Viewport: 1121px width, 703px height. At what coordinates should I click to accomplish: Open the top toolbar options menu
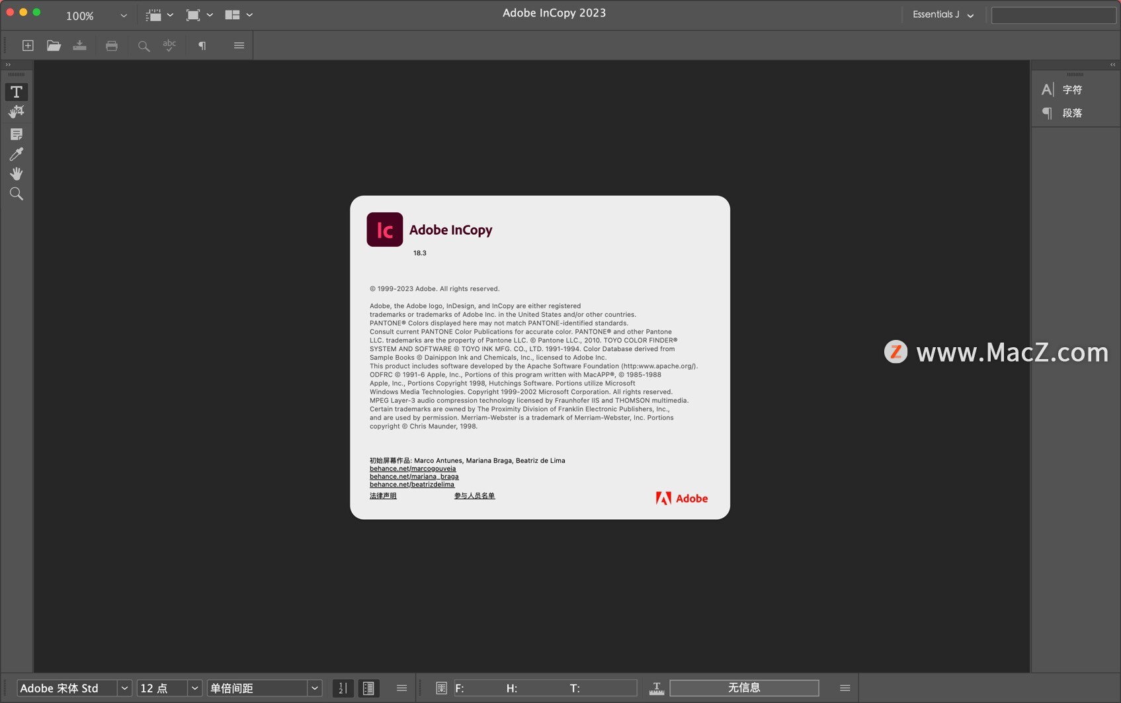(x=239, y=46)
